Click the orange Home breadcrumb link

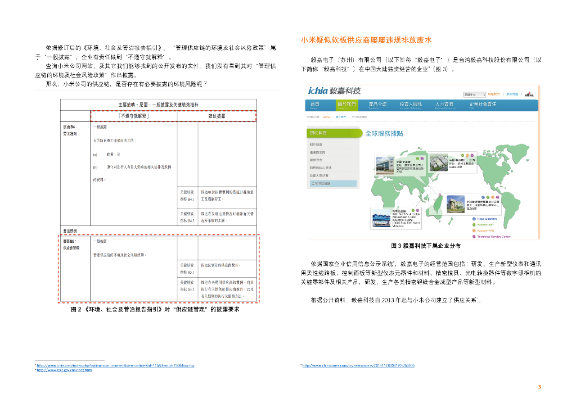point(326,117)
